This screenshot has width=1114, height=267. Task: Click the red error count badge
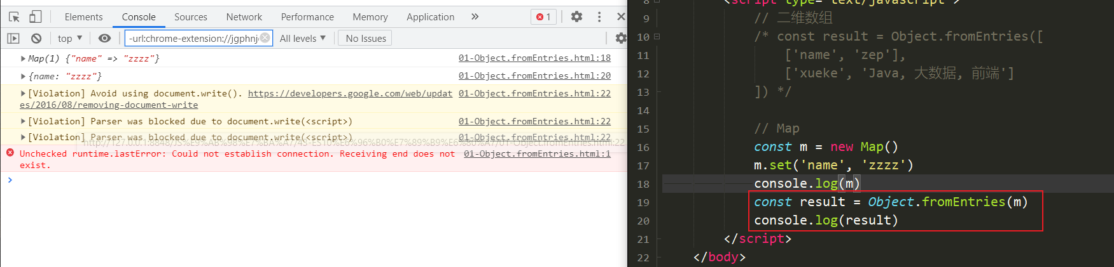(x=543, y=17)
